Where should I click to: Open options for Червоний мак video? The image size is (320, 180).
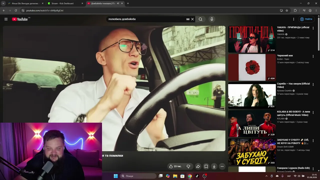click(313, 56)
